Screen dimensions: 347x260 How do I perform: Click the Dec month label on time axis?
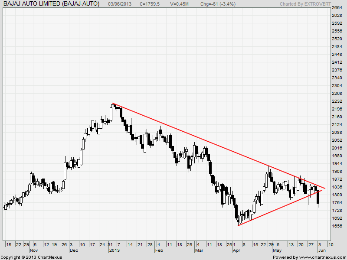click(x=74, y=250)
